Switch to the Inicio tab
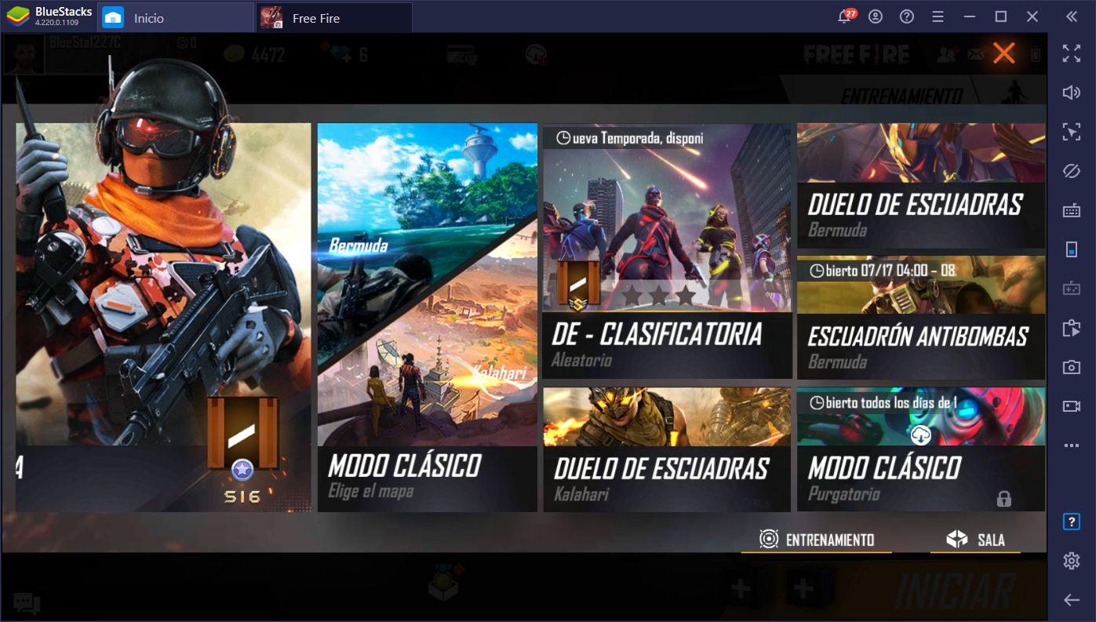The width and height of the screenshot is (1096, 622). [x=176, y=17]
